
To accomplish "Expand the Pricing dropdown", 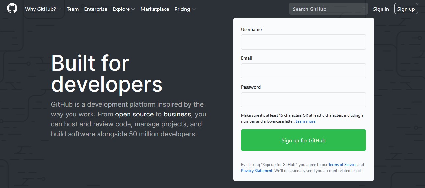I will click(x=185, y=9).
